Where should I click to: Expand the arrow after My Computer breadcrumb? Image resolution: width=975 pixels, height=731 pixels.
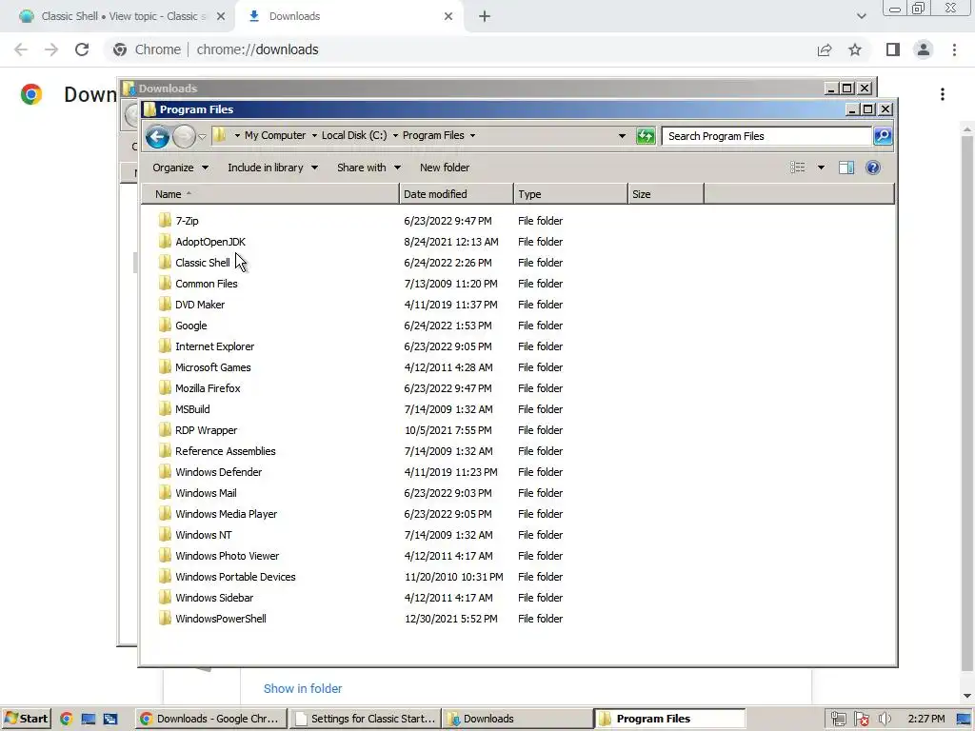[x=314, y=135]
